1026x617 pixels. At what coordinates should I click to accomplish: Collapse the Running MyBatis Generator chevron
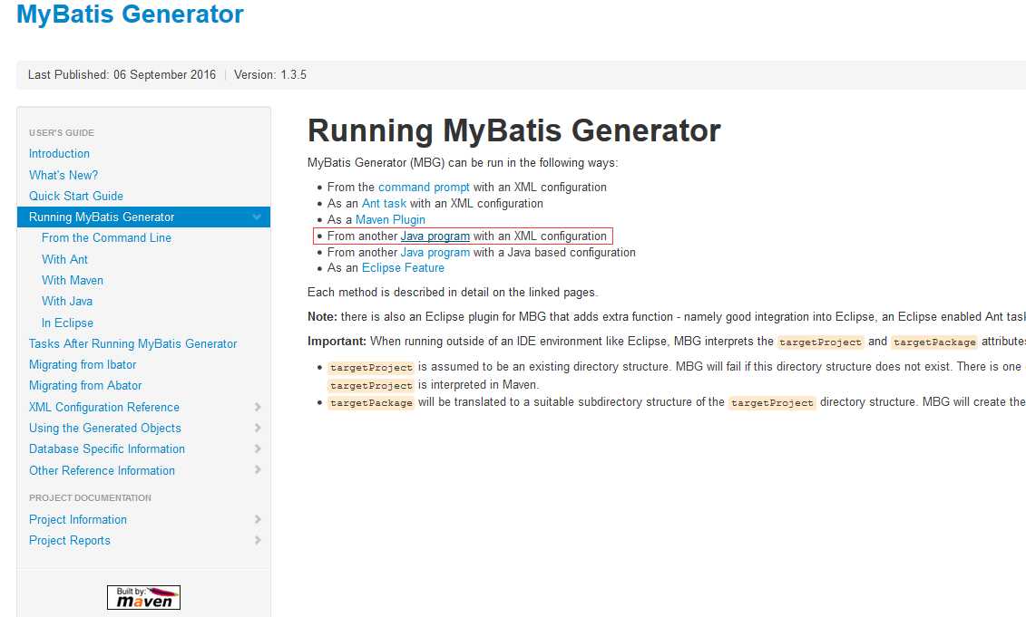point(257,217)
